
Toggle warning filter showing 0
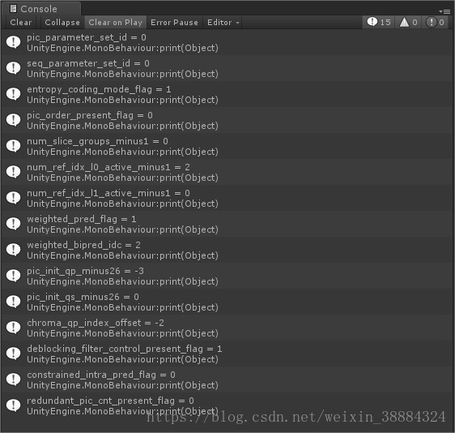[409, 22]
